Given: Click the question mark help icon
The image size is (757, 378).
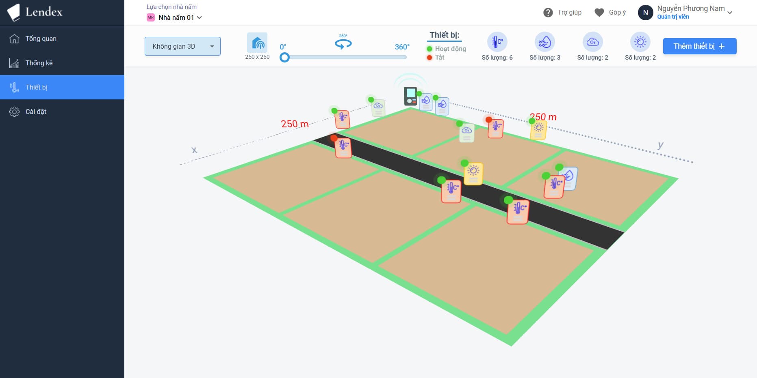Looking at the screenshot, I should pos(548,13).
